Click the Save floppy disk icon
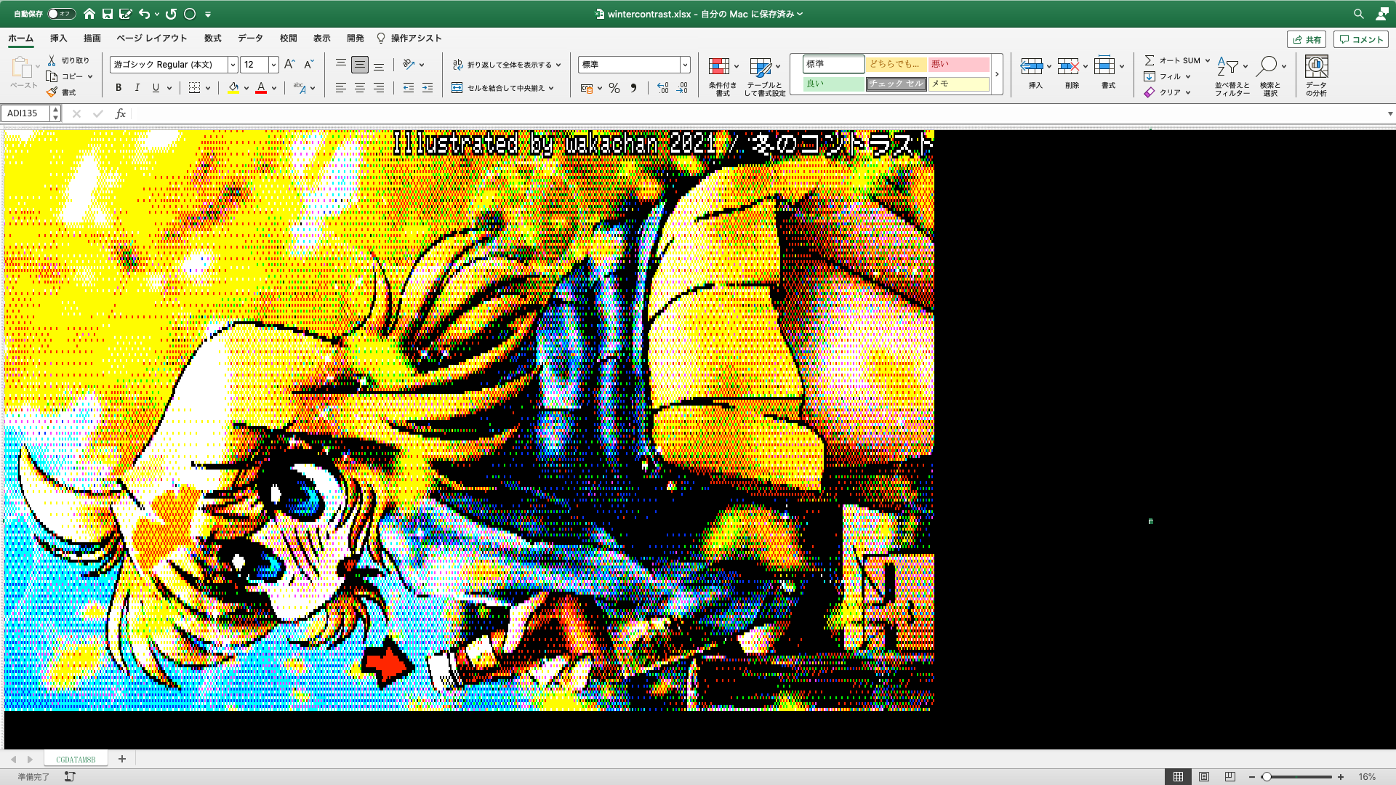Screen dimensions: 1396x785 (108, 14)
